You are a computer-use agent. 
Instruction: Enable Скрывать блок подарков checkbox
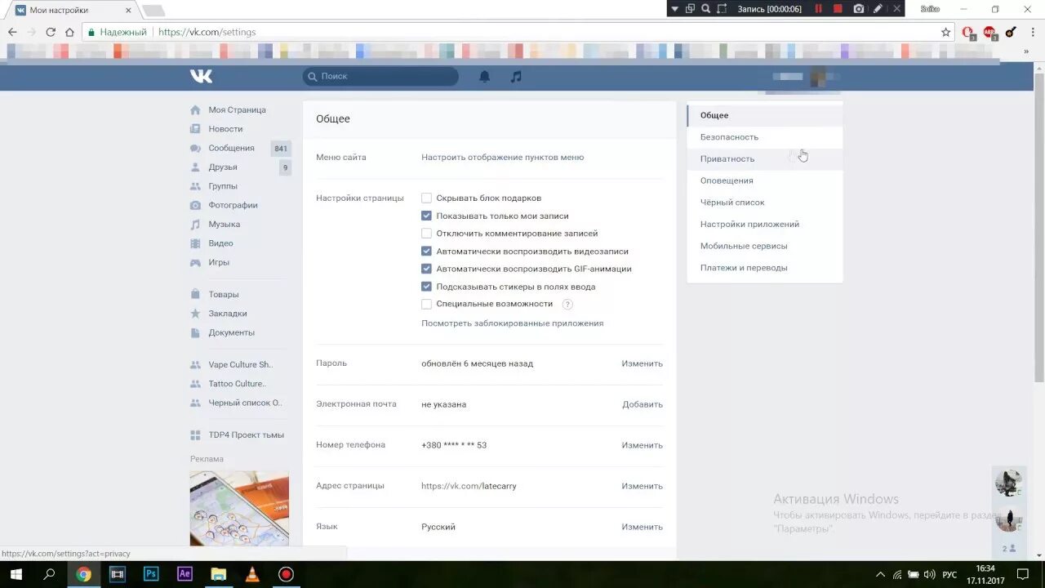426,198
